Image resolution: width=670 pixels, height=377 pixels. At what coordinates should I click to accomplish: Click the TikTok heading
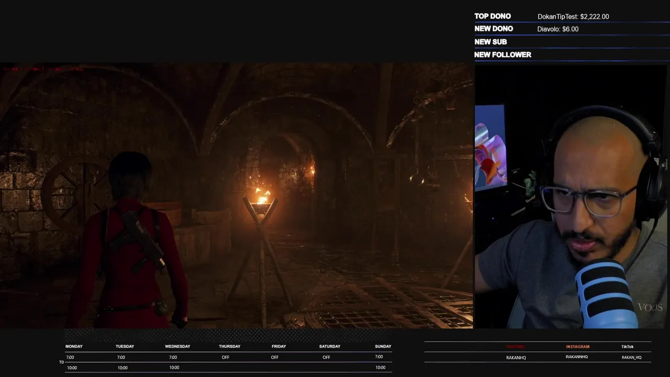click(x=627, y=347)
